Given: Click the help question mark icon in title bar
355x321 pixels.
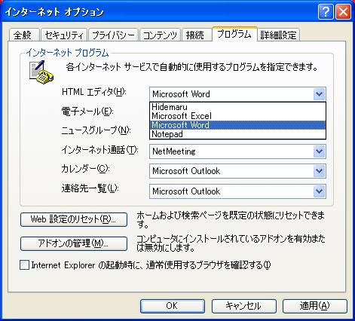Looking at the screenshot, I should (326, 11).
